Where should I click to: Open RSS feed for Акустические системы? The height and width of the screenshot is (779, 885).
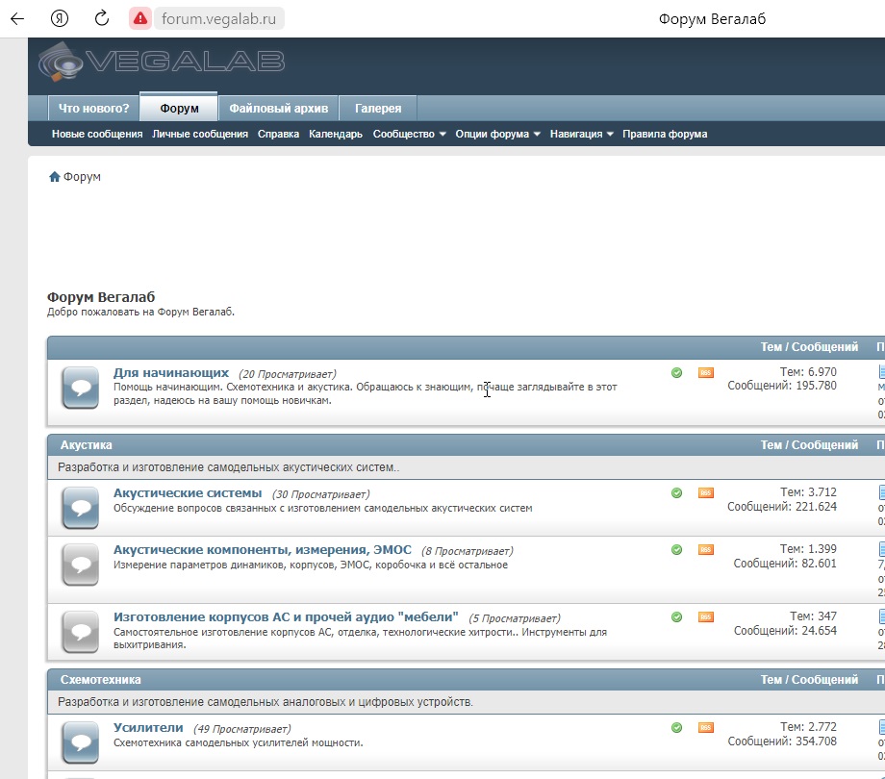click(705, 492)
